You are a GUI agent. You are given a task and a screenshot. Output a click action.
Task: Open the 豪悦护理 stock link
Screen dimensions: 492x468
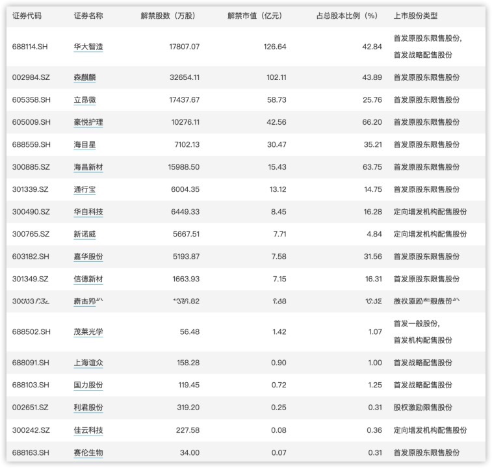88,122
